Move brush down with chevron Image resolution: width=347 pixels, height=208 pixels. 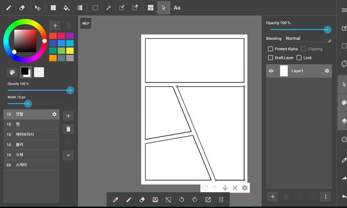(68, 155)
